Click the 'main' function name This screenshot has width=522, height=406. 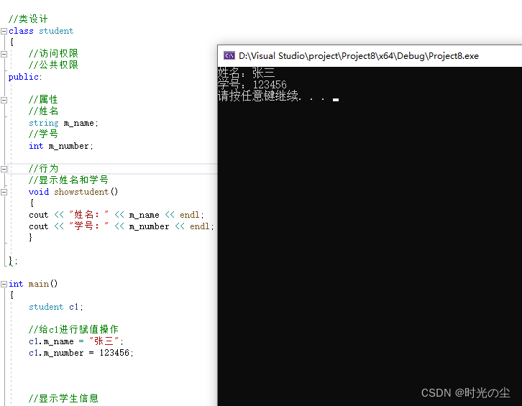39,284
